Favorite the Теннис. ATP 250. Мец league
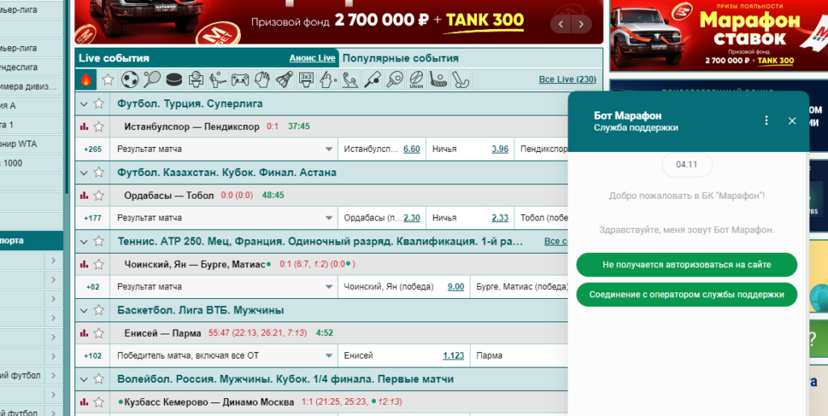The width and height of the screenshot is (828, 416). (x=99, y=242)
